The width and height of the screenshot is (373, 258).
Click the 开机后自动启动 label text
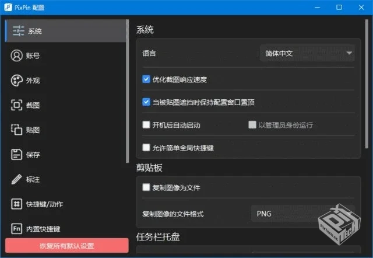click(x=176, y=125)
